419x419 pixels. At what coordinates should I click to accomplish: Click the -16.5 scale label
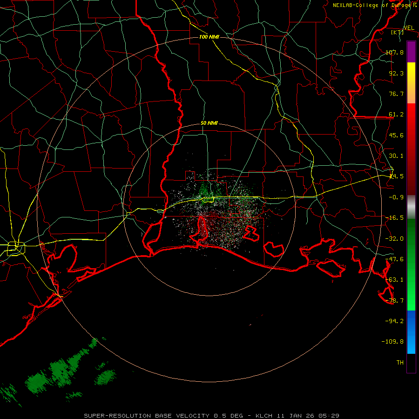[394, 218]
